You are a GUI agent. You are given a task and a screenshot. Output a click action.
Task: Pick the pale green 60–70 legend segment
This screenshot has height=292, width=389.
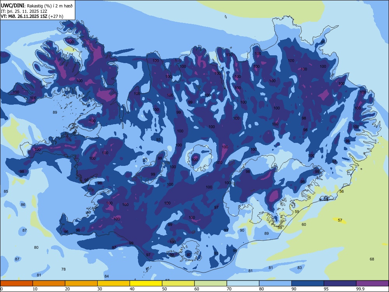[210, 283]
